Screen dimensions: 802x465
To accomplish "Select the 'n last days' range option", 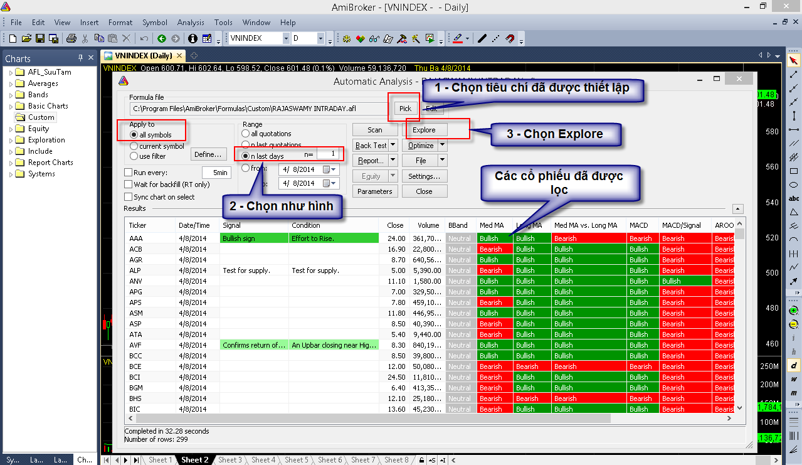I will click(x=246, y=156).
